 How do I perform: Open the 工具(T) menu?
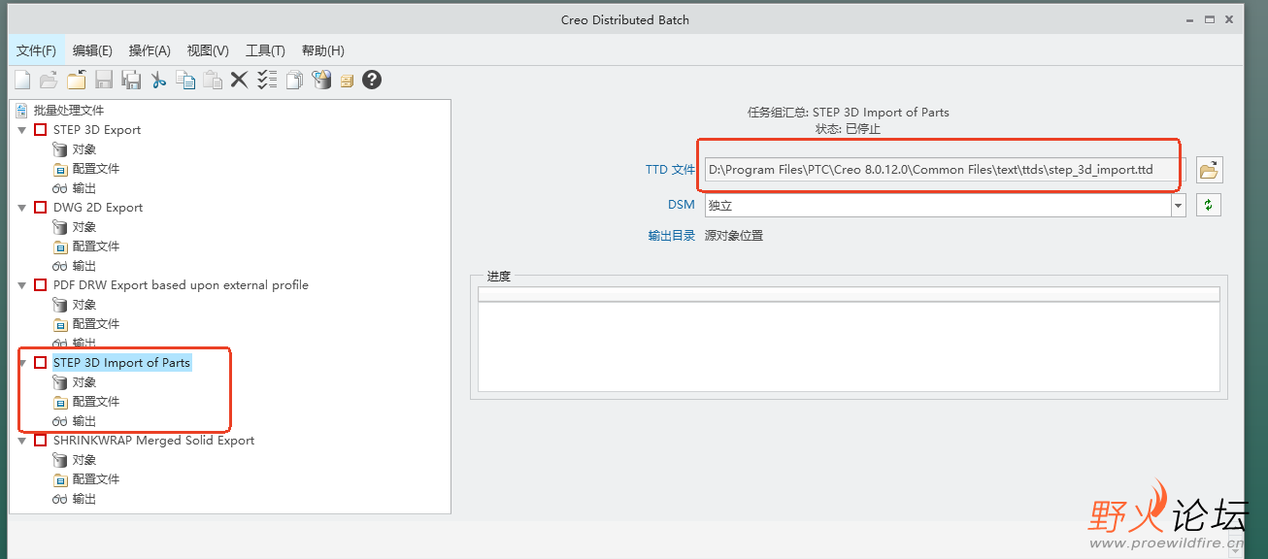265,50
